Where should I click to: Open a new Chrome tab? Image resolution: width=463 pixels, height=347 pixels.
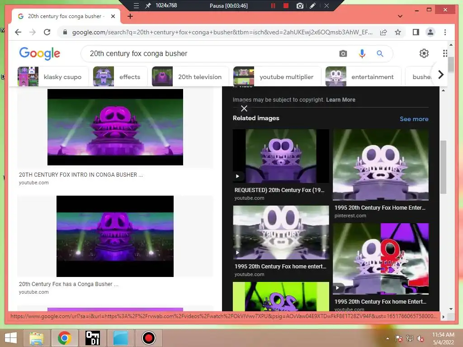(130, 16)
